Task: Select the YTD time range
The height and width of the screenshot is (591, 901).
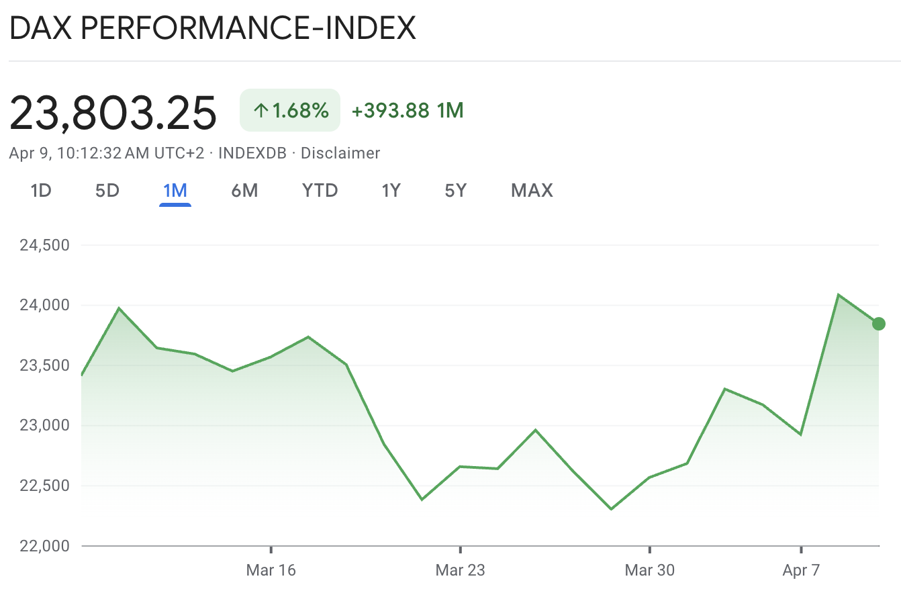Action: 319,191
